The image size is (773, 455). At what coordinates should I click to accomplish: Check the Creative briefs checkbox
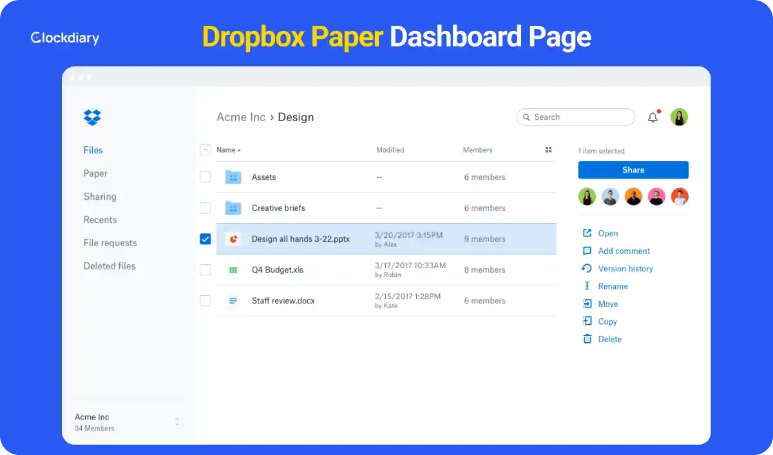pos(205,208)
